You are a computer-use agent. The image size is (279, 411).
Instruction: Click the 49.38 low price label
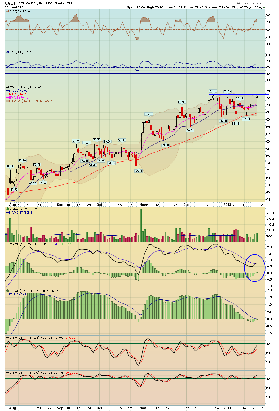[x=33, y=183]
